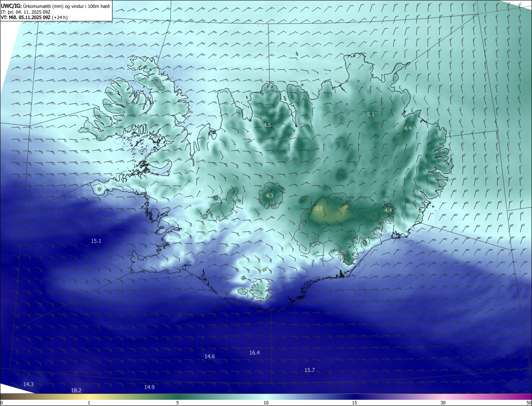This screenshot has height=406, width=532.
Task: Click the 5.1 value in the northeast interior
Action: coord(371,114)
